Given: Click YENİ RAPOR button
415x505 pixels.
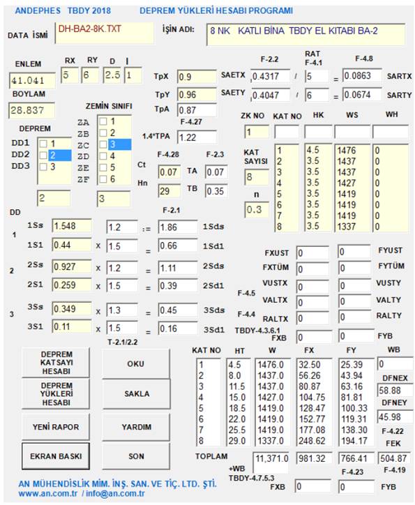Looking at the screenshot, I should [x=56, y=427].
